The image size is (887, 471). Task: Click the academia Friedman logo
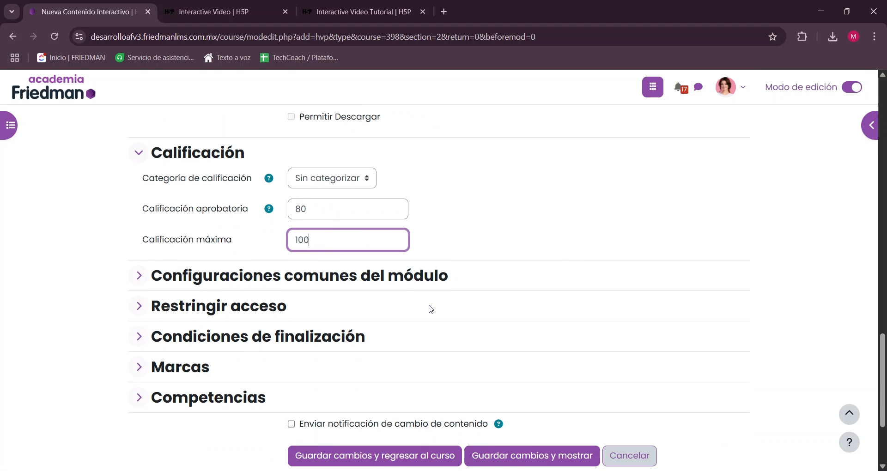point(54,87)
